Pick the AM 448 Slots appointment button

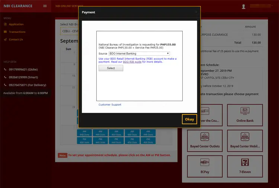pos(84,133)
